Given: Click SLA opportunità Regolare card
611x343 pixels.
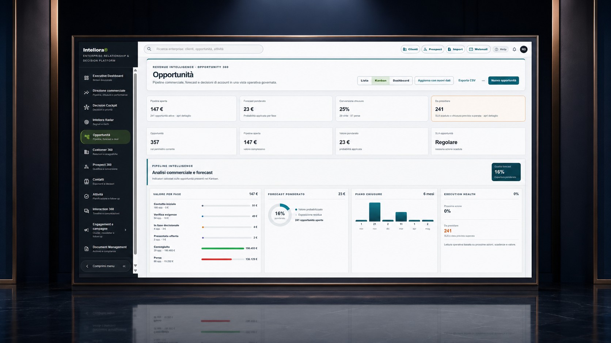Looking at the screenshot, I should coord(478,141).
